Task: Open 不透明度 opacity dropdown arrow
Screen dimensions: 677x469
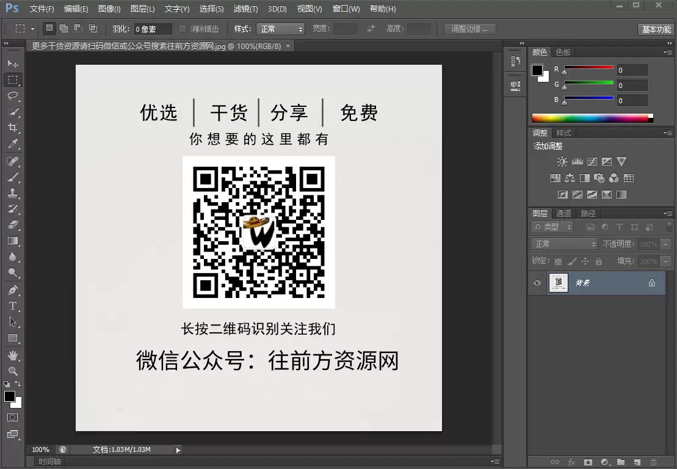Action: click(x=666, y=244)
